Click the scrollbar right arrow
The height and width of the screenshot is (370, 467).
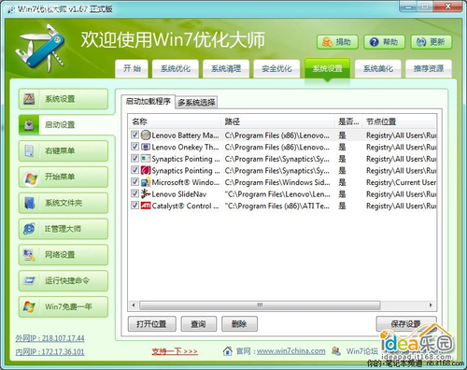[431, 306]
